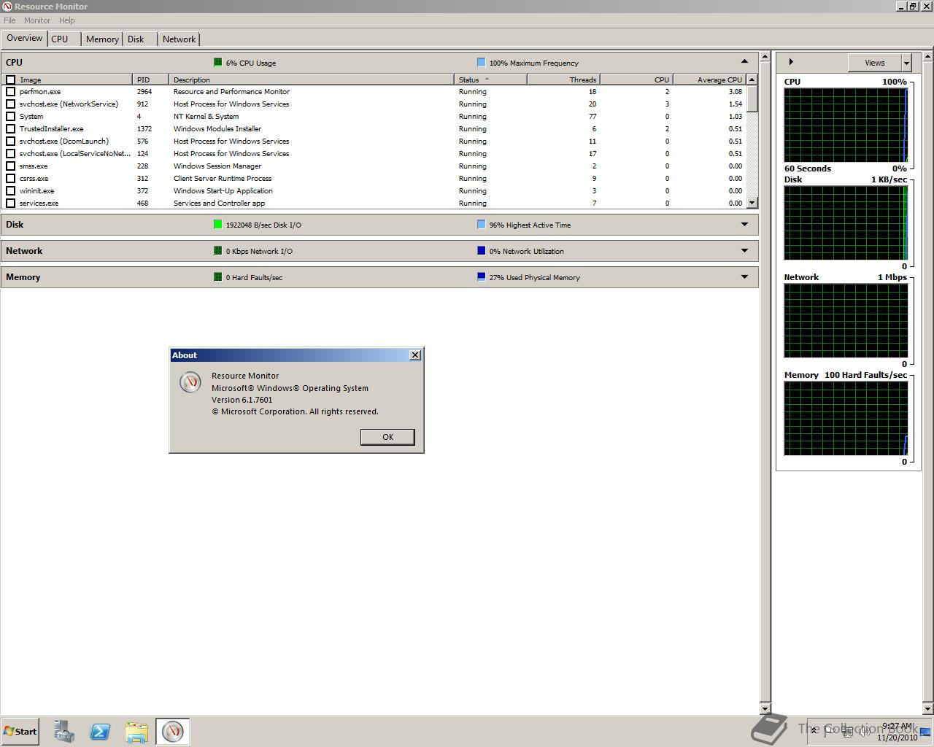The image size is (934, 747).
Task: Sort by the Description column header
Action: pos(312,80)
